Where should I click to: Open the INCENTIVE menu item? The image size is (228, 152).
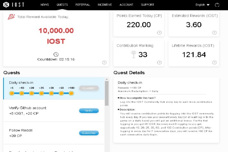105,4
